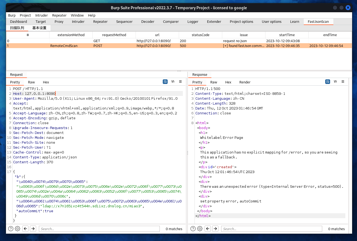The width and height of the screenshot is (357, 241).
Task: Select Pretty view in Response panel
Action: point(197,82)
